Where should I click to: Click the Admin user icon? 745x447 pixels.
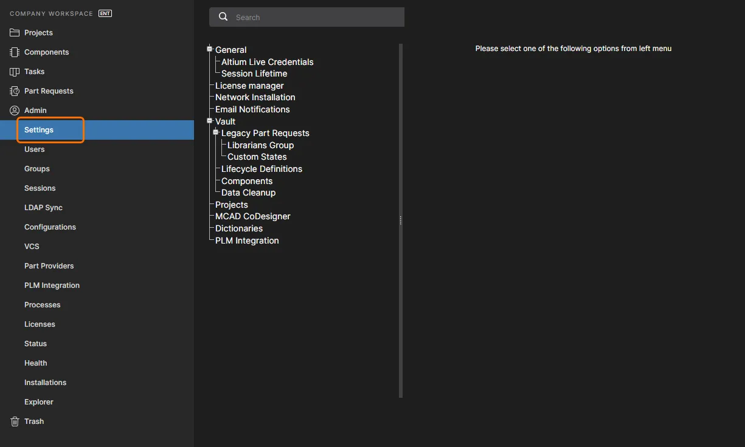click(15, 111)
